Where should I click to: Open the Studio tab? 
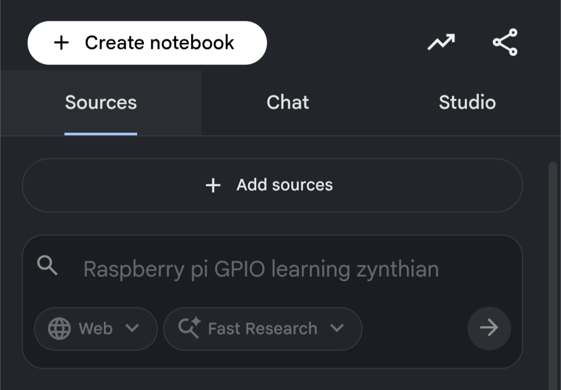tap(467, 103)
